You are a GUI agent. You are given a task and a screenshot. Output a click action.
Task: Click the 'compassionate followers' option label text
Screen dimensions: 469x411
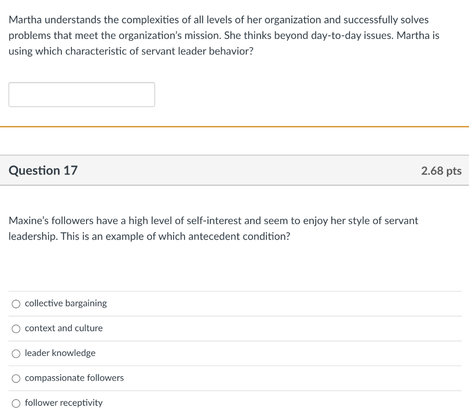pos(74,378)
